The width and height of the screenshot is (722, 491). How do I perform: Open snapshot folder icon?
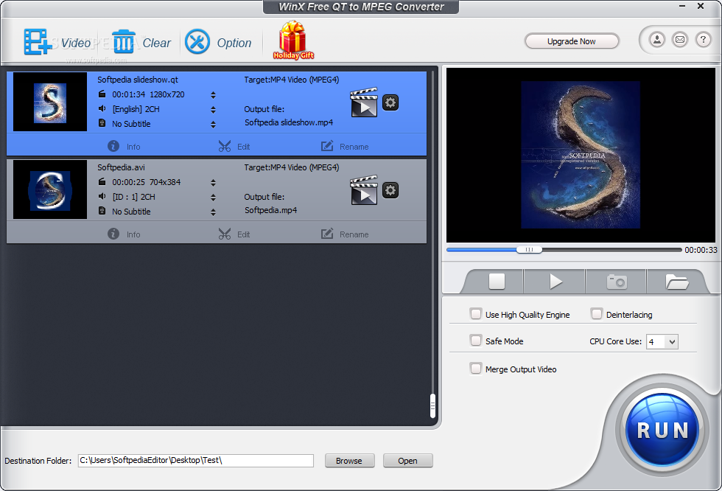pos(677,282)
